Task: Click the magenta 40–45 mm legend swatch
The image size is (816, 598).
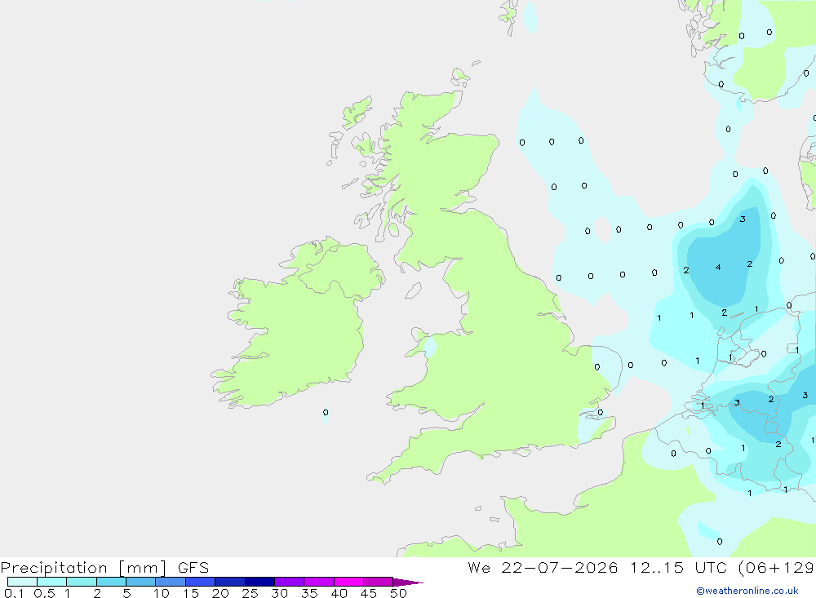Action: (x=348, y=582)
